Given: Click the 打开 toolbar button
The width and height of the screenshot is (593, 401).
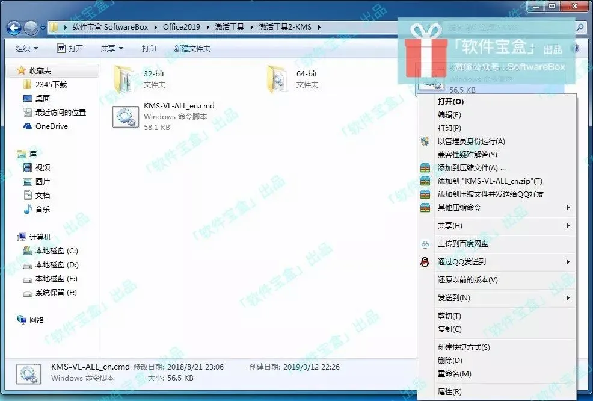Looking at the screenshot, I should point(70,48).
